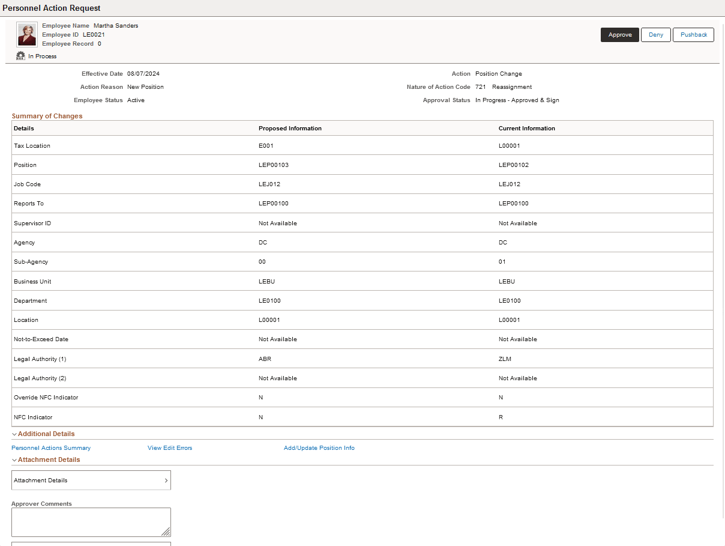
Task: Click inside the Approver Comments text box
Action: coord(91,522)
